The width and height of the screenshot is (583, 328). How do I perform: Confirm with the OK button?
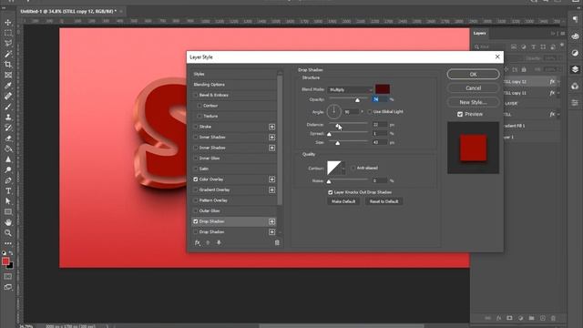pos(473,75)
